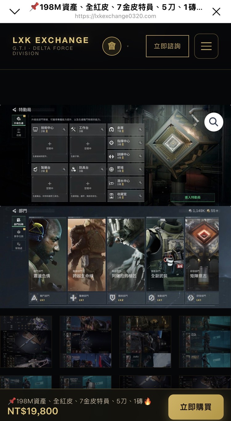This screenshot has width=231, height=421.
Task: Open the 部門 department cards screenshot
Action: (x=115, y=257)
